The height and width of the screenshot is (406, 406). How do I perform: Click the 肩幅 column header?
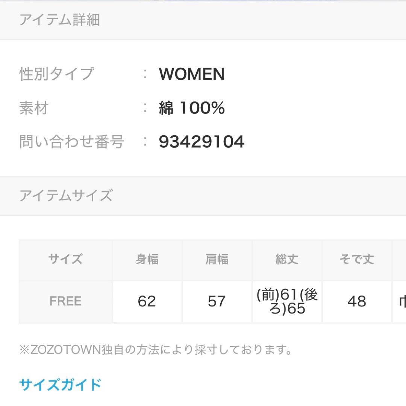tap(217, 259)
